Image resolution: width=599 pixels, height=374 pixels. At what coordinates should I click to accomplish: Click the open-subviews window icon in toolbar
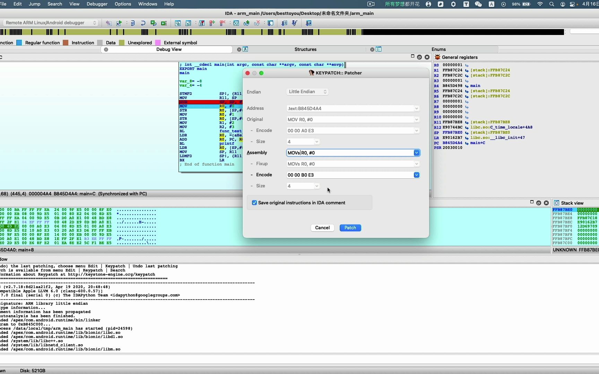pos(188,23)
